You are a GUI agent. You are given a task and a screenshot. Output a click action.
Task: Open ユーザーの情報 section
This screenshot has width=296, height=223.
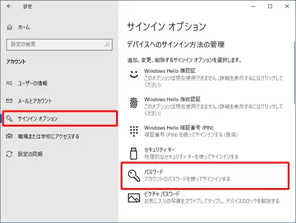[59, 83]
